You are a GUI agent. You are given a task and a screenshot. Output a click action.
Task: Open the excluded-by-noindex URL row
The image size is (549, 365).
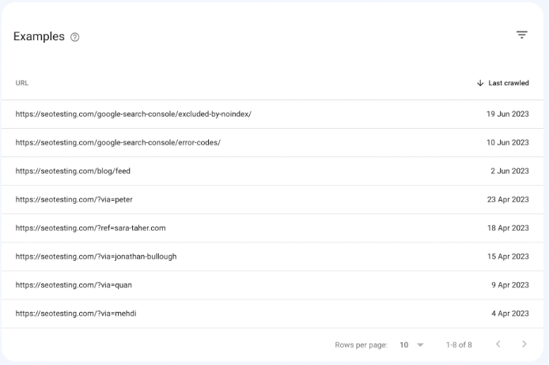tap(272, 114)
